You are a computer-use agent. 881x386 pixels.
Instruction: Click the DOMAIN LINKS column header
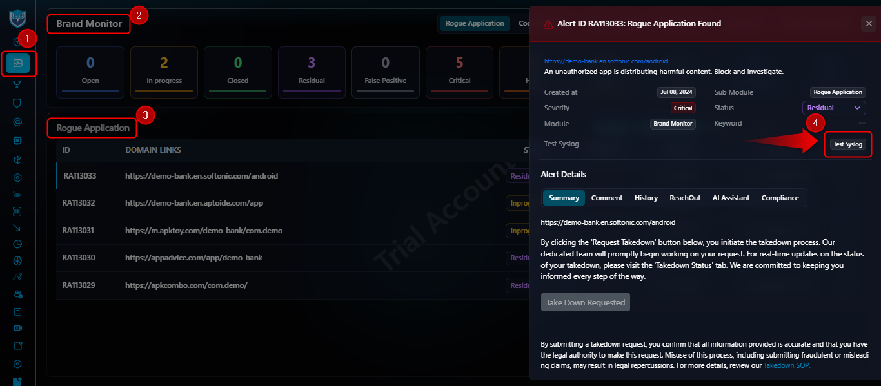click(153, 150)
